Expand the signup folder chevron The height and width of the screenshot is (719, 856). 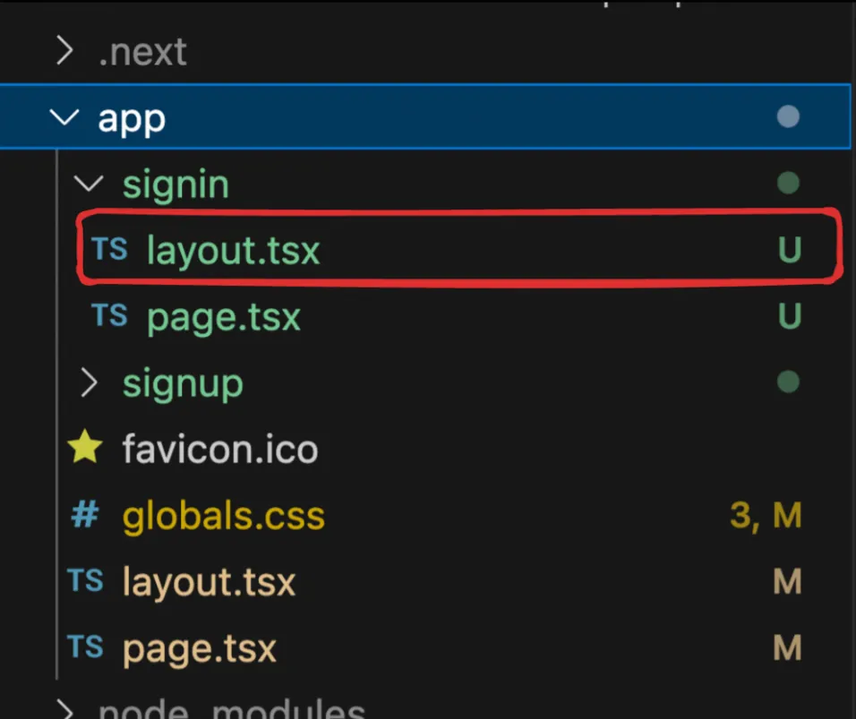click(x=88, y=383)
